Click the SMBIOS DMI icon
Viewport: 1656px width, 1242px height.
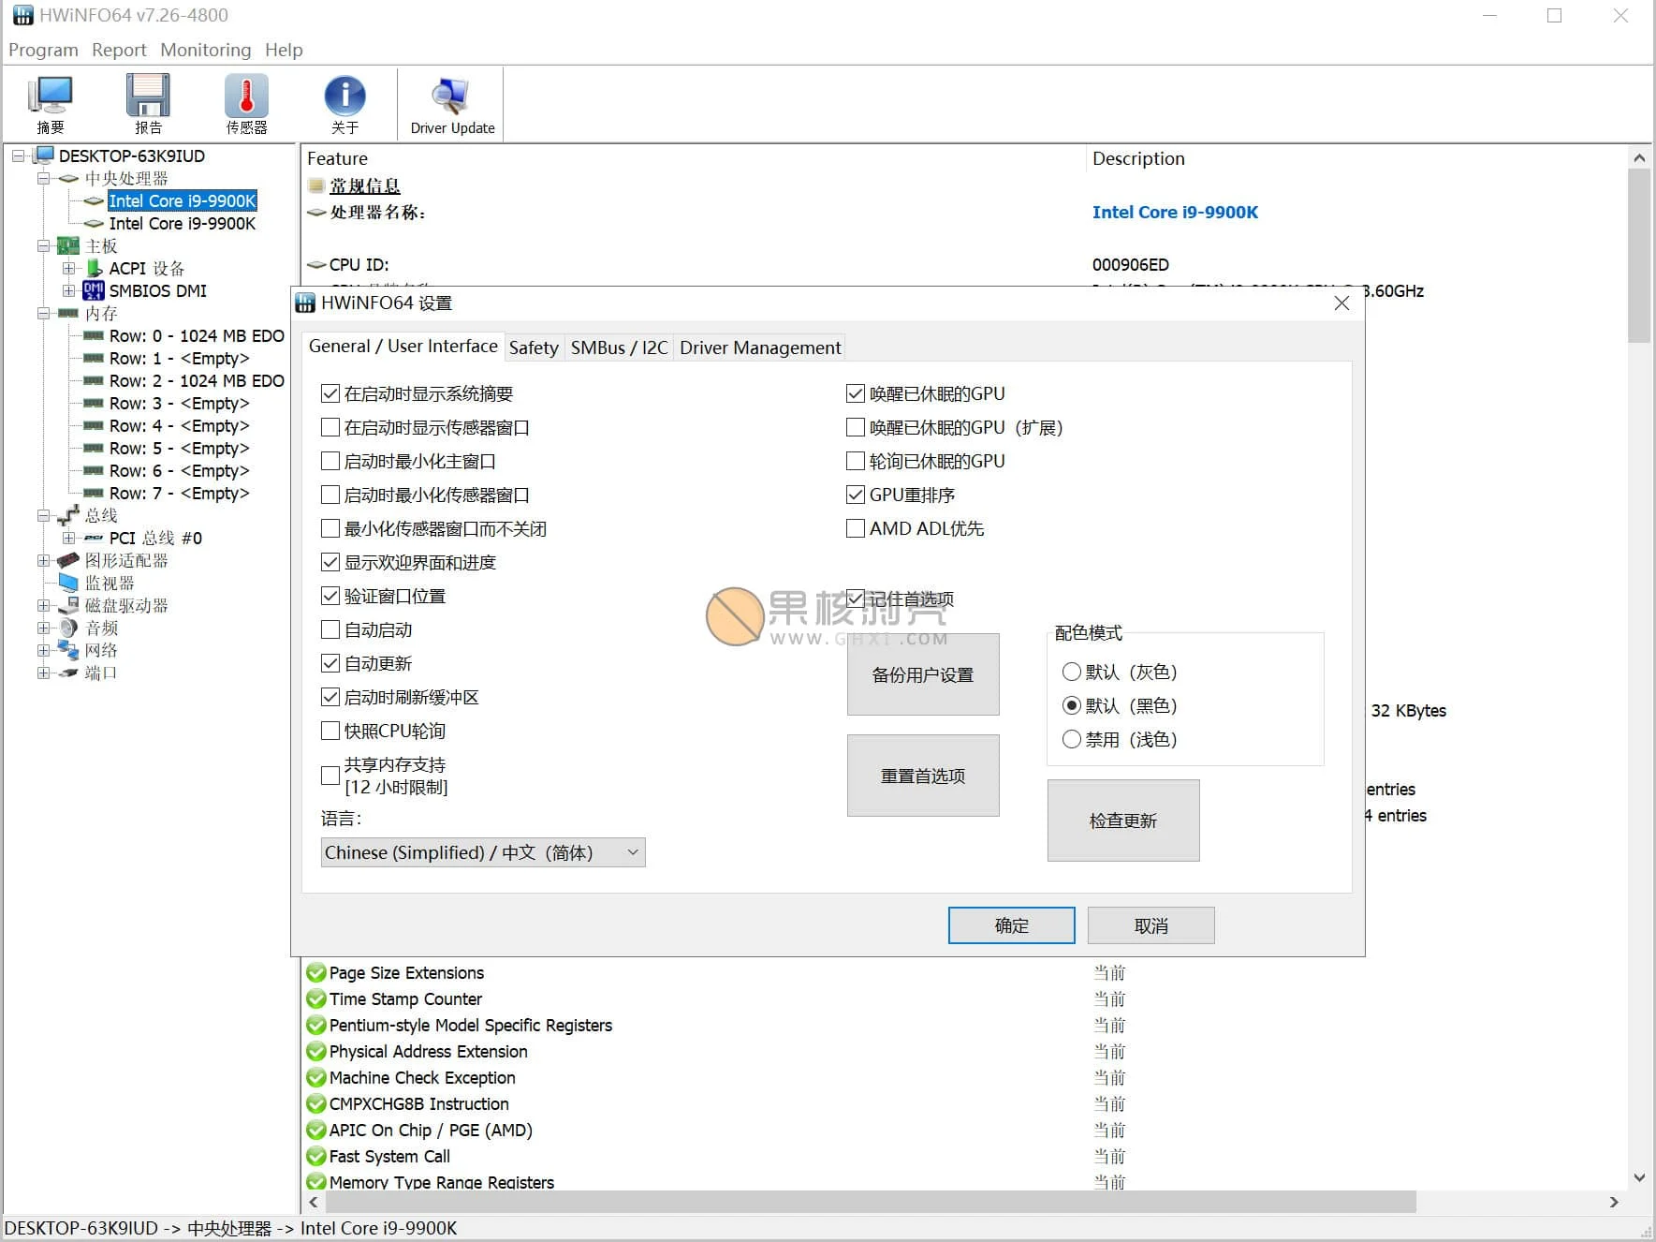coord(94,290)
